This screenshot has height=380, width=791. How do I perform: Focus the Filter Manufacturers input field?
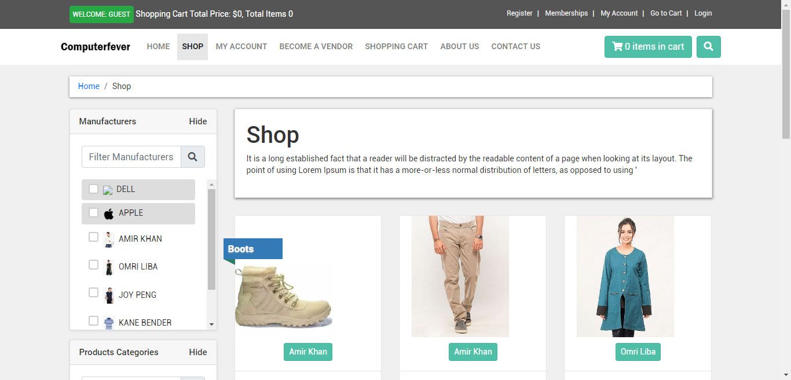[x=131, y=157]
